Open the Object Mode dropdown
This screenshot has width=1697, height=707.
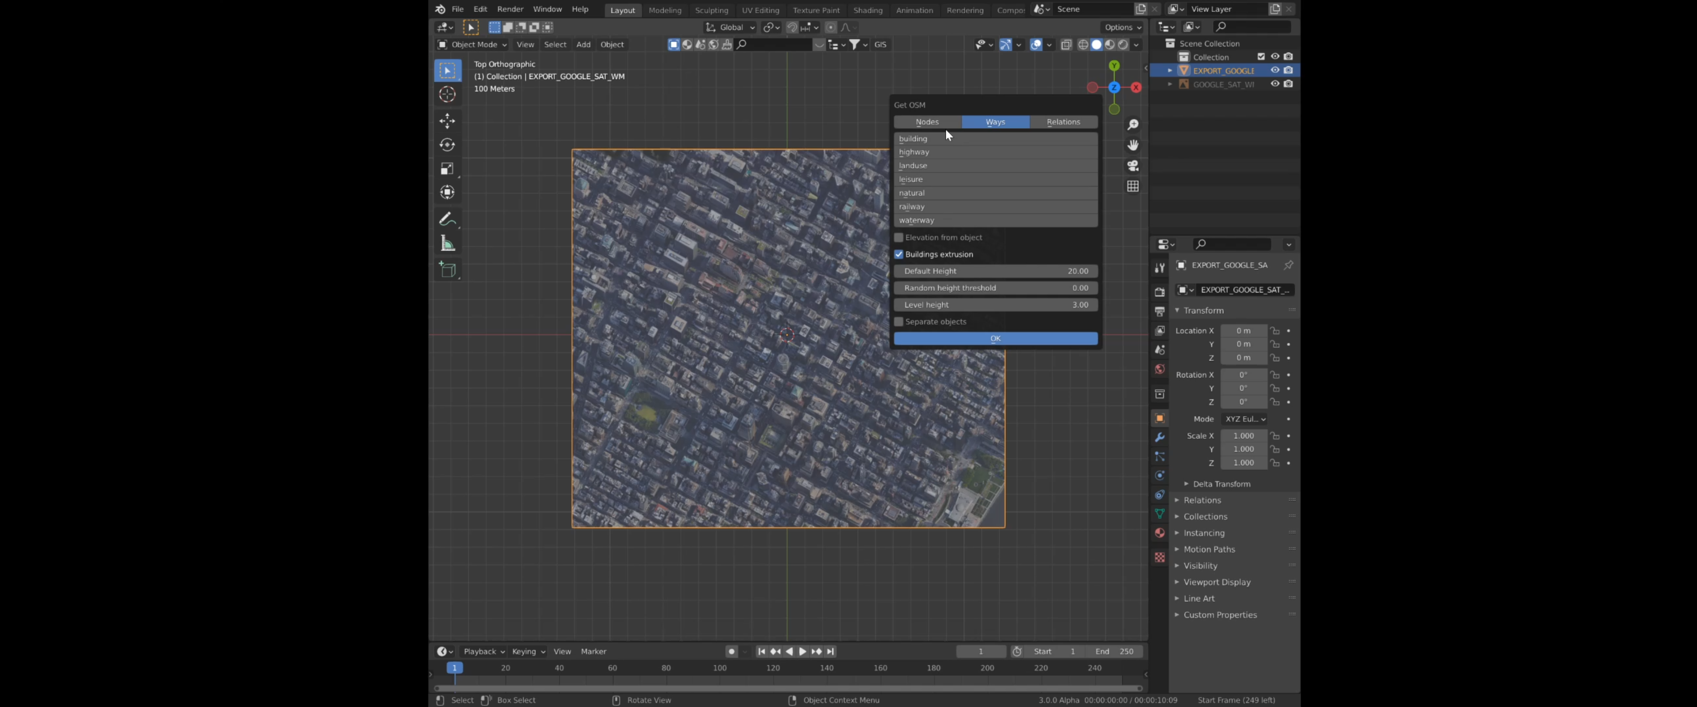click(472, 45)
